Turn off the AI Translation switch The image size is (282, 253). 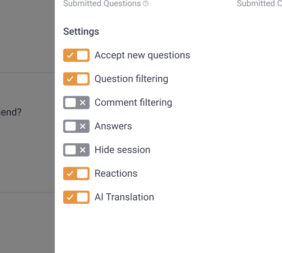[x=76, y=197]
